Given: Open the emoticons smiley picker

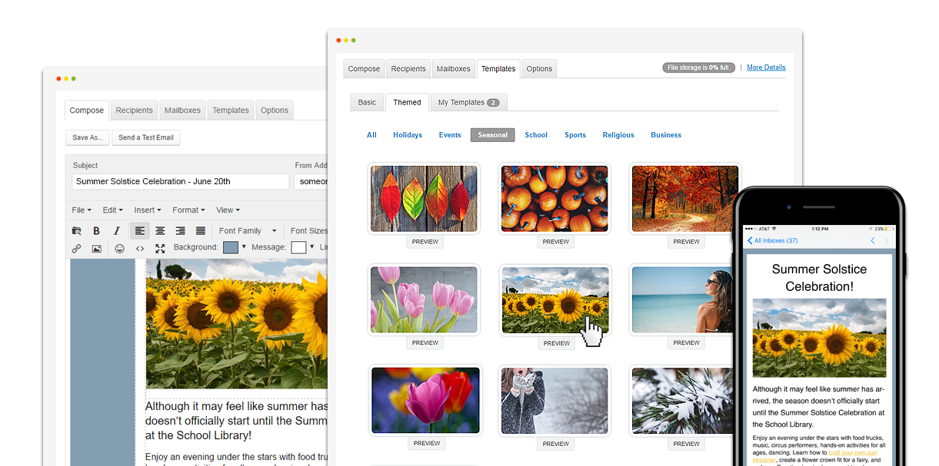Looking at the screenshot, I should [119, 248].
